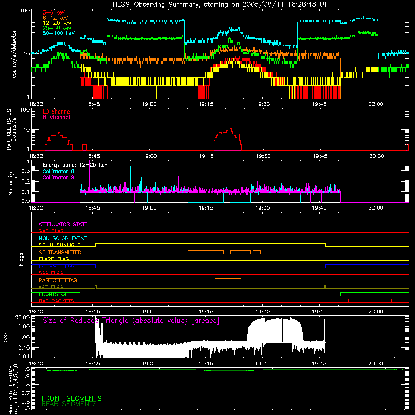Click the vertical Flags axis label
Viewport: 415px width, 415px height.
(x=21, y=259)
